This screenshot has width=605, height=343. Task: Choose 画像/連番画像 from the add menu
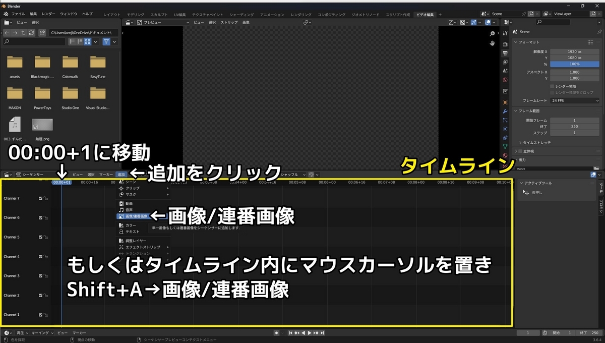[x=133, y=216]
